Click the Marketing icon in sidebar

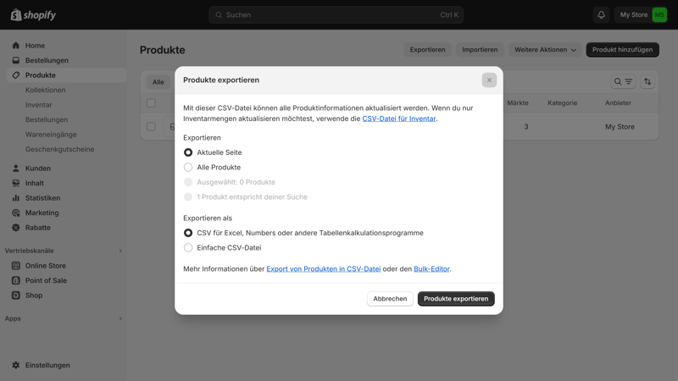click(15, 213)
